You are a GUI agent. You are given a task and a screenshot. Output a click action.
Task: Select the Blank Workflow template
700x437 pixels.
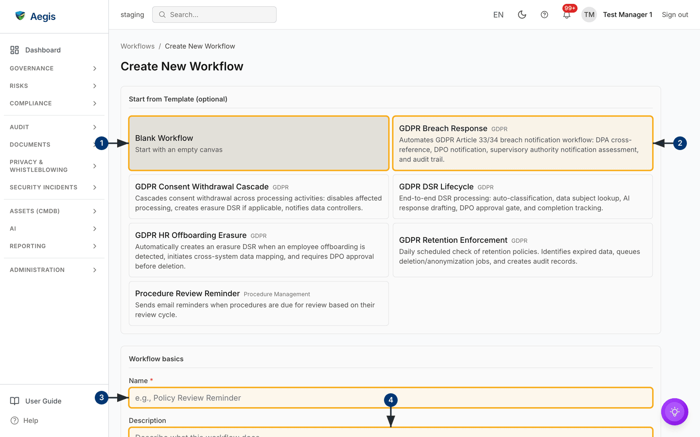[x=259, y=143]
